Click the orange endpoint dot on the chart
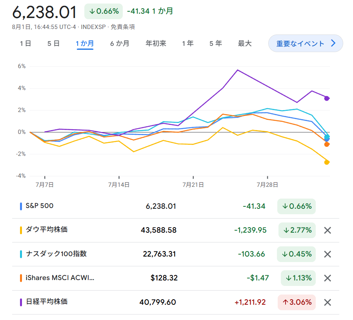 [x=327, y=145]
